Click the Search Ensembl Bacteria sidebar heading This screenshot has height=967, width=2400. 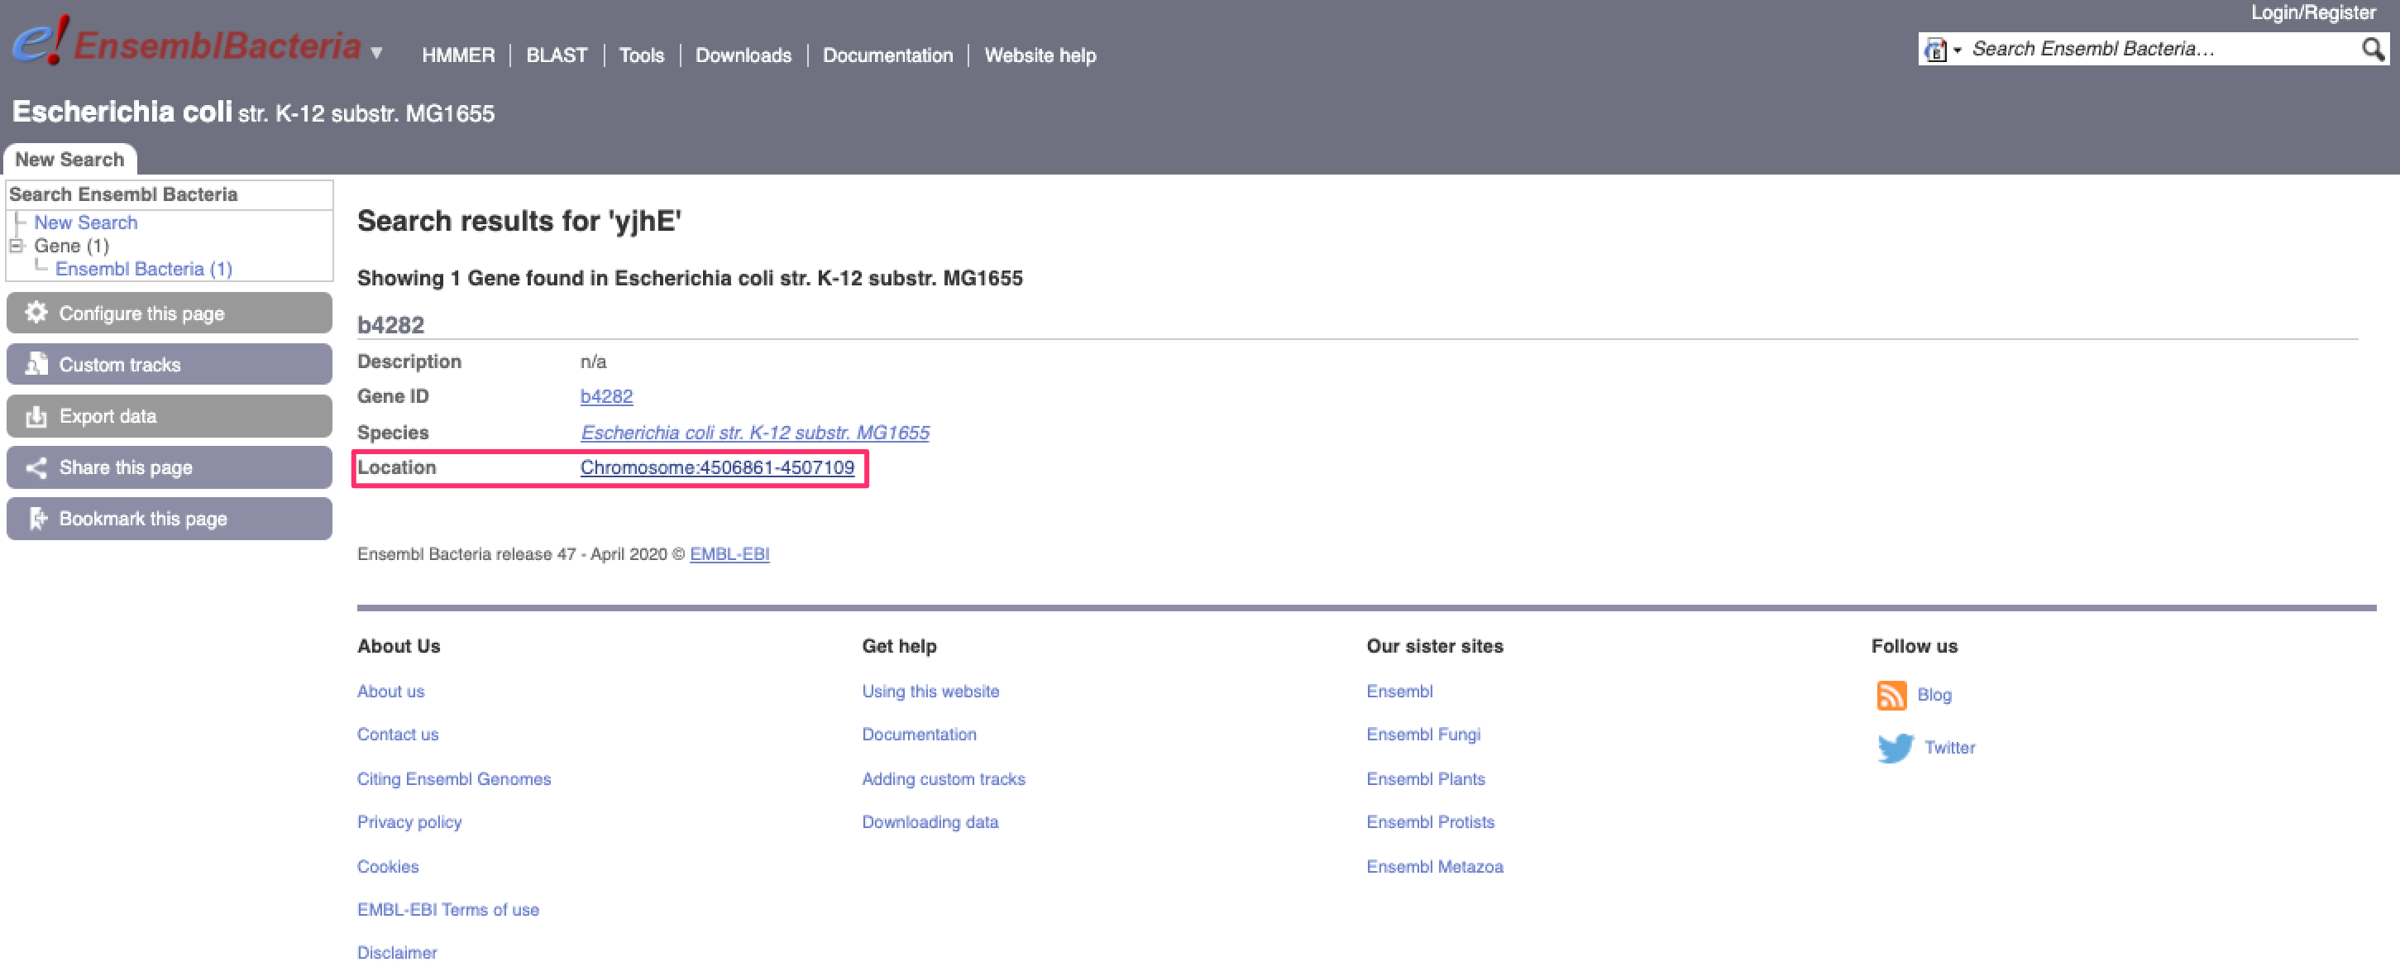123,194
